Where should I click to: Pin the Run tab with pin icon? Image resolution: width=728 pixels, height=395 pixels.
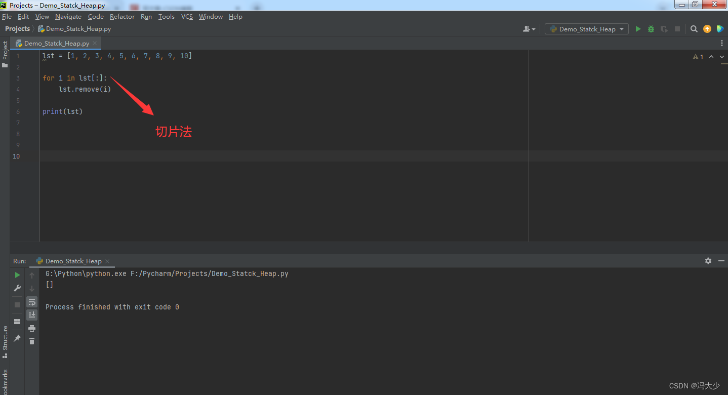click(17, 338)
